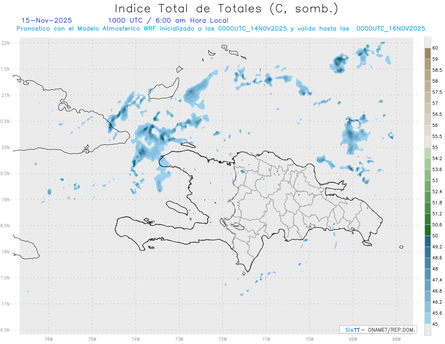Click the legend value '58.5'
The width and height of the screenshot is (445, 344).
[x=438, y=70]
